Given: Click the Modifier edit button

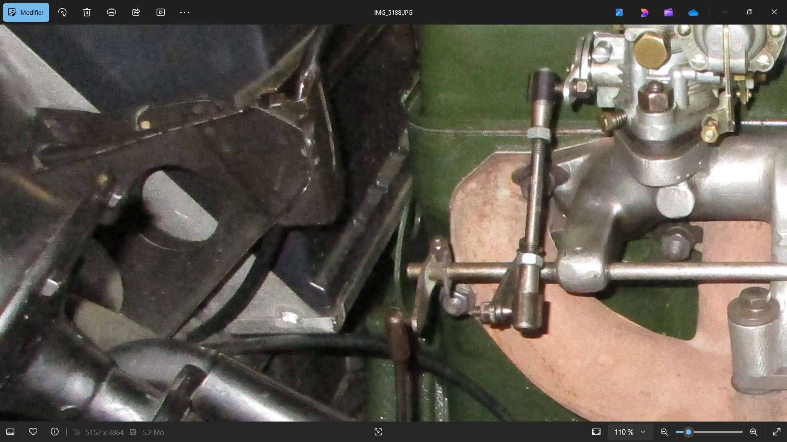Looking at the screenshot, I should [26, 12].
